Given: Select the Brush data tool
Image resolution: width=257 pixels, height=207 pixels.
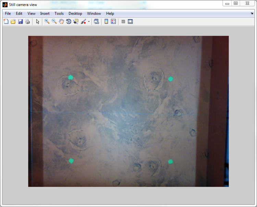Looking at the screenshot, I should 83,22.
